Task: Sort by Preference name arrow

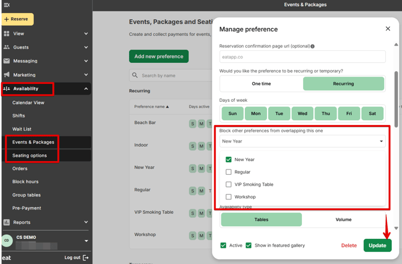Action: tap(167, 107)
